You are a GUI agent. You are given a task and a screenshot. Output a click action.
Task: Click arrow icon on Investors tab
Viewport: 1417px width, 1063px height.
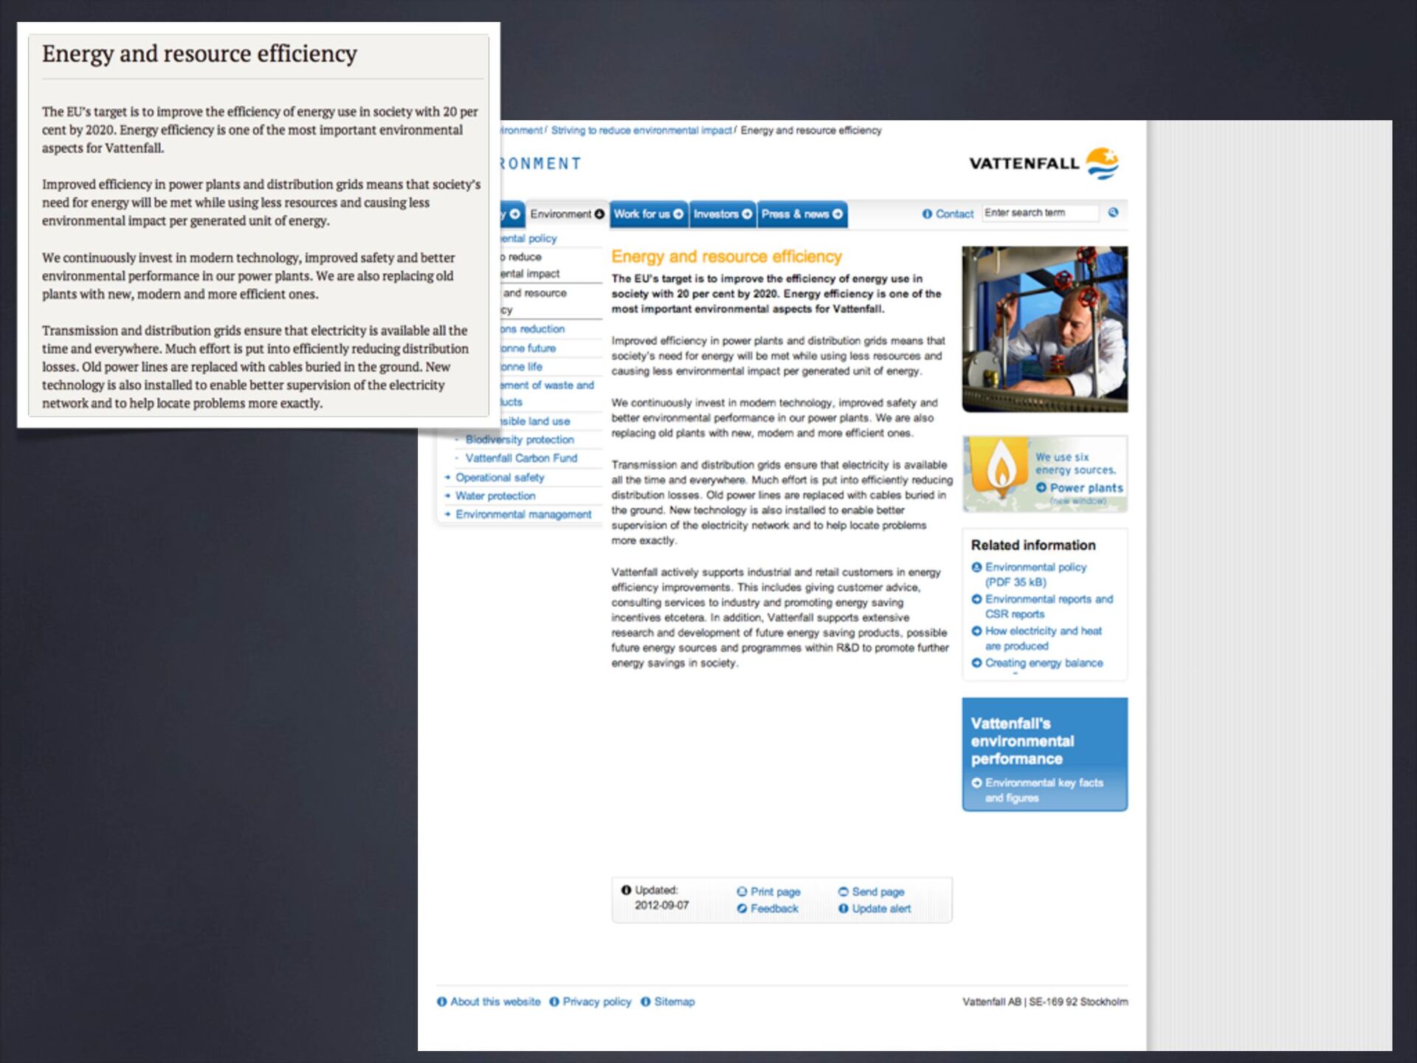pyautogui.click(x=747, y=214)
